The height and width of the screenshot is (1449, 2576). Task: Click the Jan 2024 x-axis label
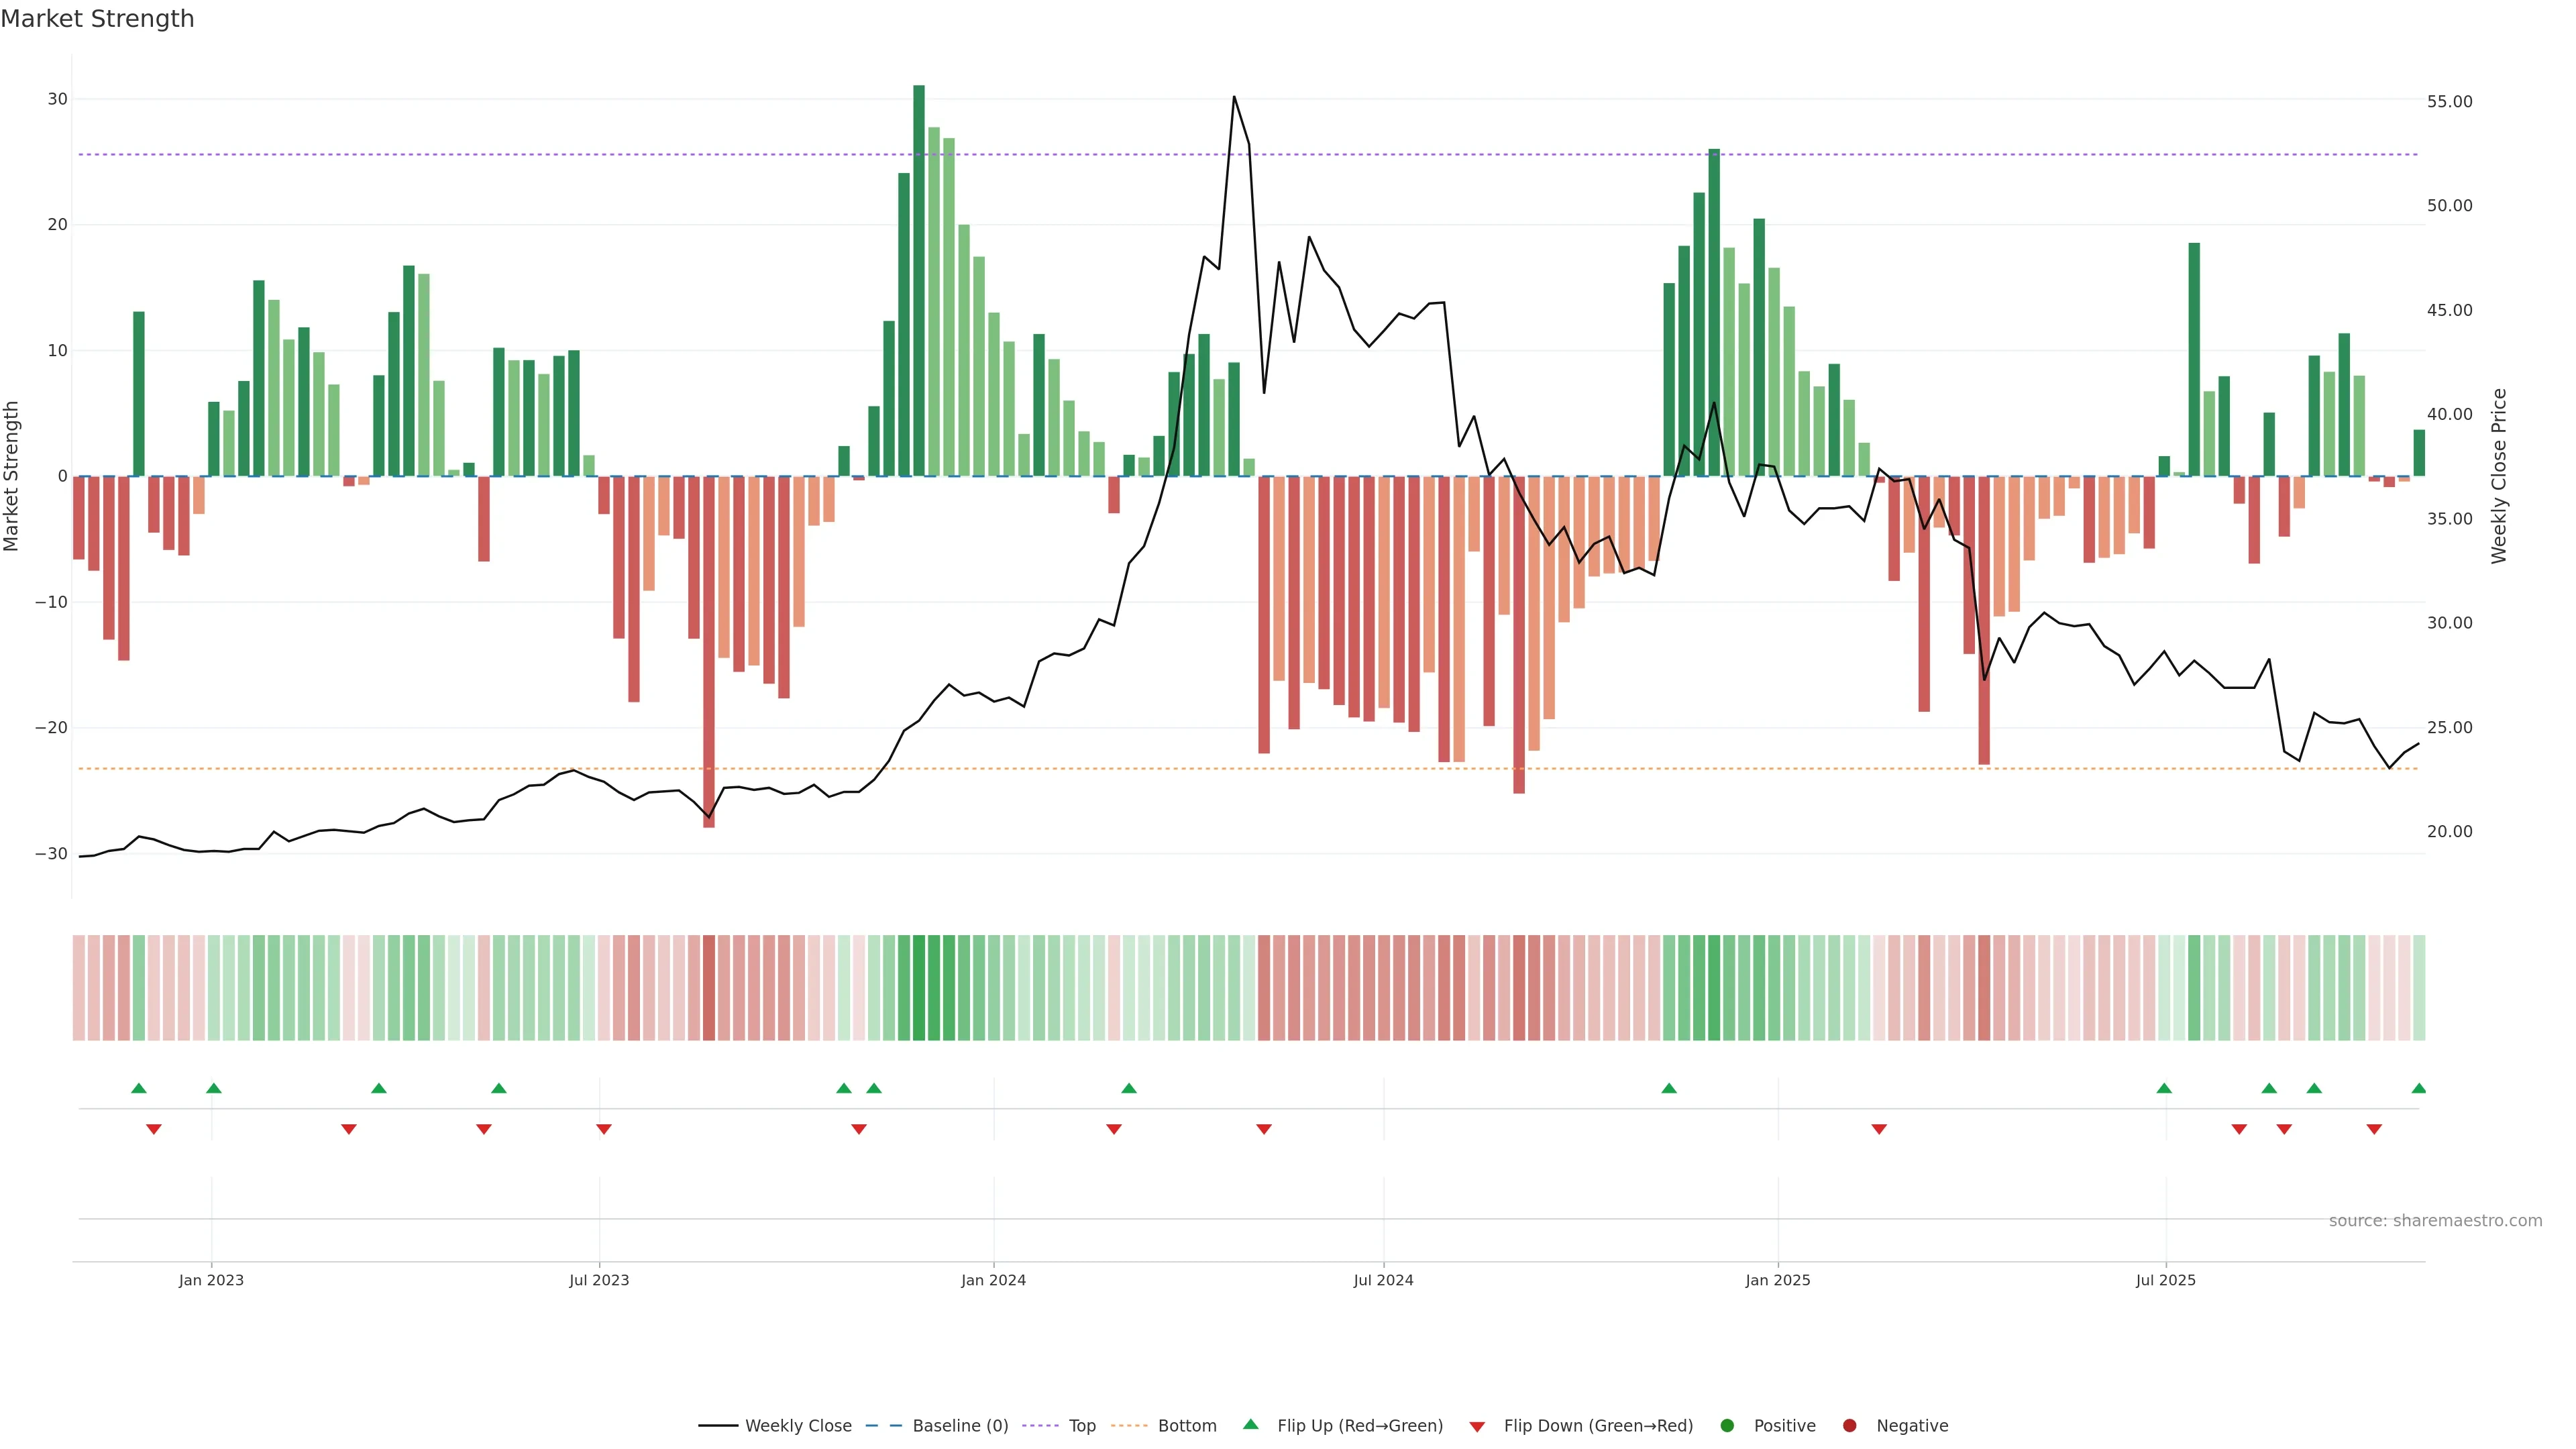tap(993, 1280)
